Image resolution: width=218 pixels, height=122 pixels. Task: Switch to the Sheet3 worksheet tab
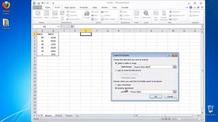click(69, 116)
